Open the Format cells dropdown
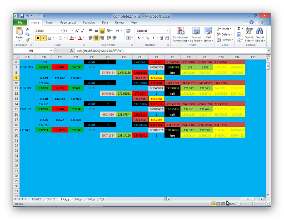 click(225, 40)
